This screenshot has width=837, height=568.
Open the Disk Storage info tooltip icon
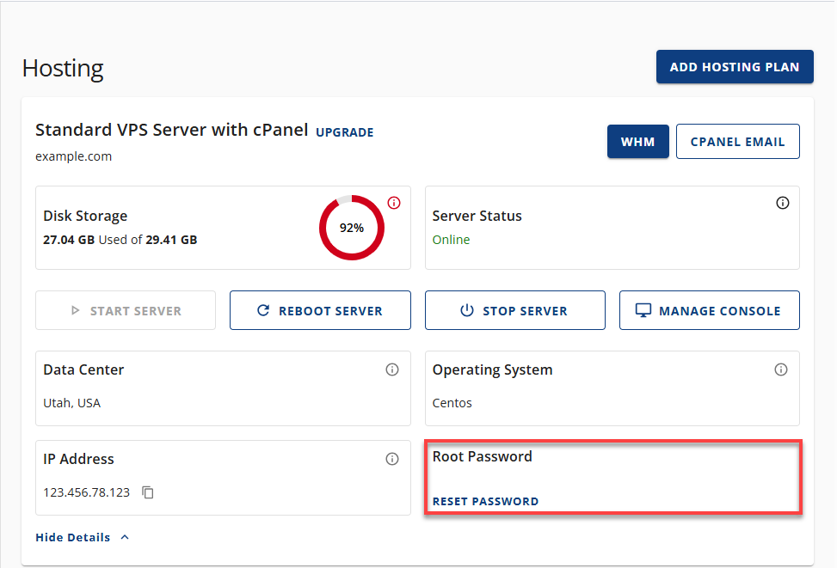click(x=394, y=203)
